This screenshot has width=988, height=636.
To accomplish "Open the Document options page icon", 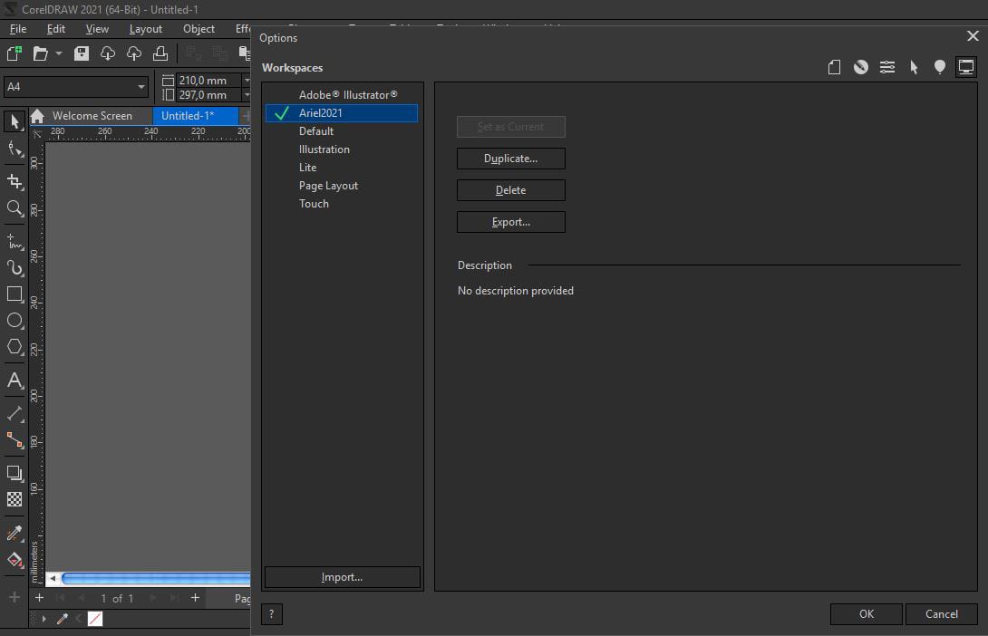I will coord(834,67).
